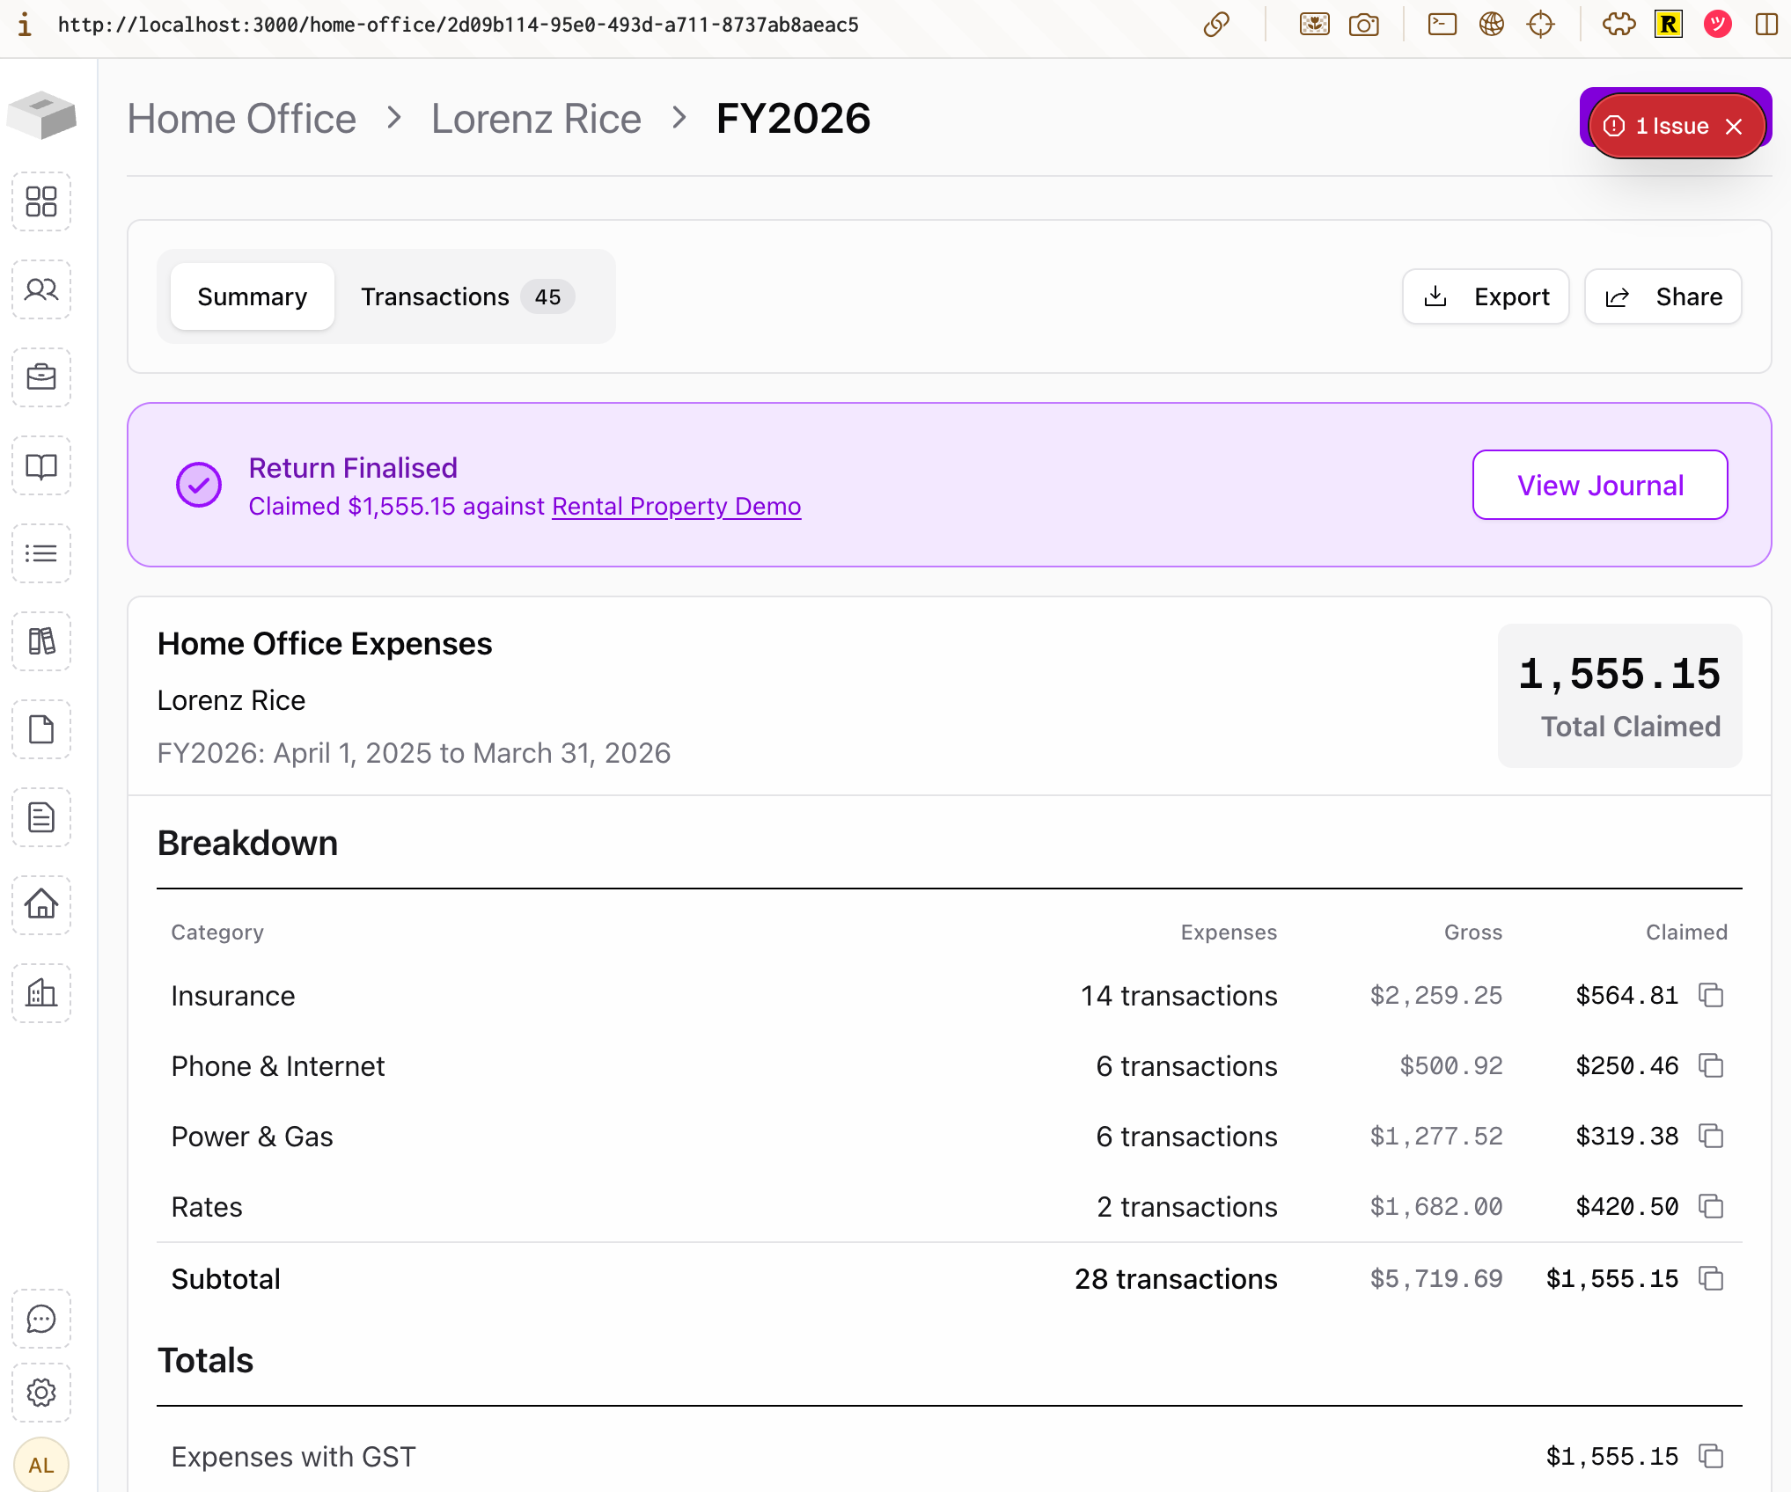Open the clients people icon in sidebar
1791x1492 pixels.
41,289
